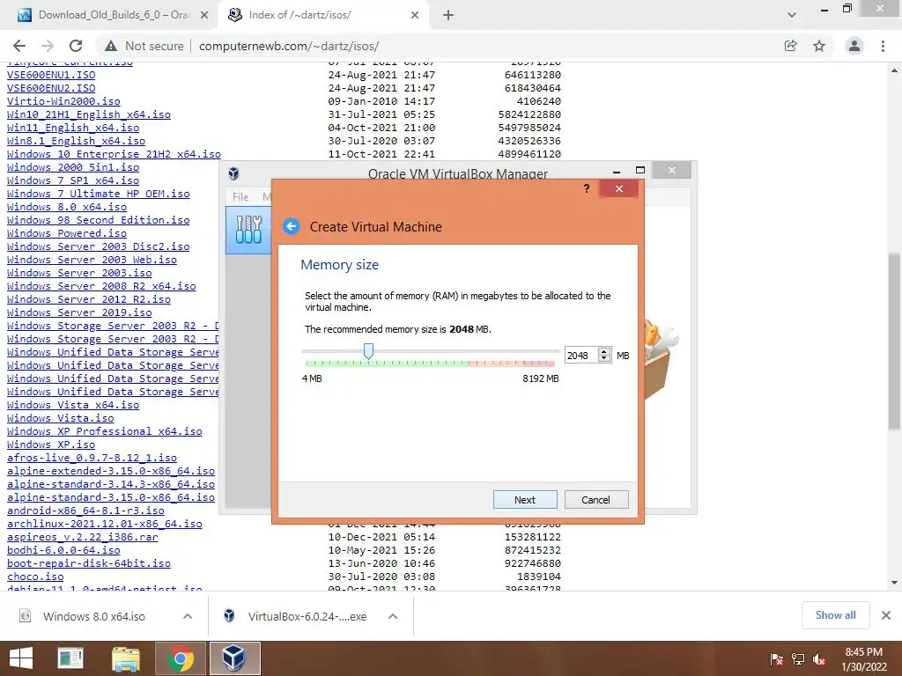Screen dimensions: 902x676
Task: Dismiss the downloads bar
Action: point(886,615)
